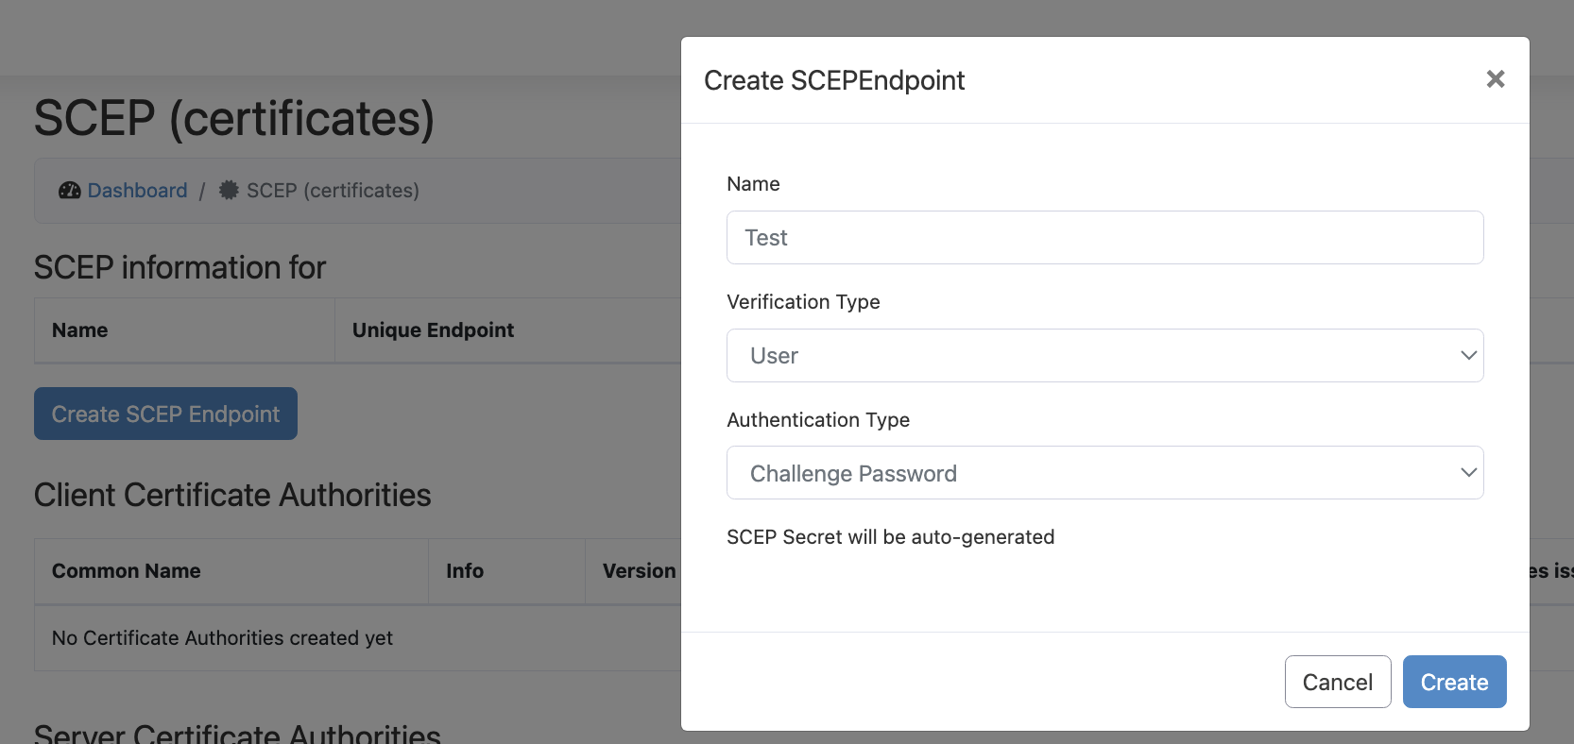Click the Common Name column header
Screen dimensions: 1574x744
tap(127, 571)
